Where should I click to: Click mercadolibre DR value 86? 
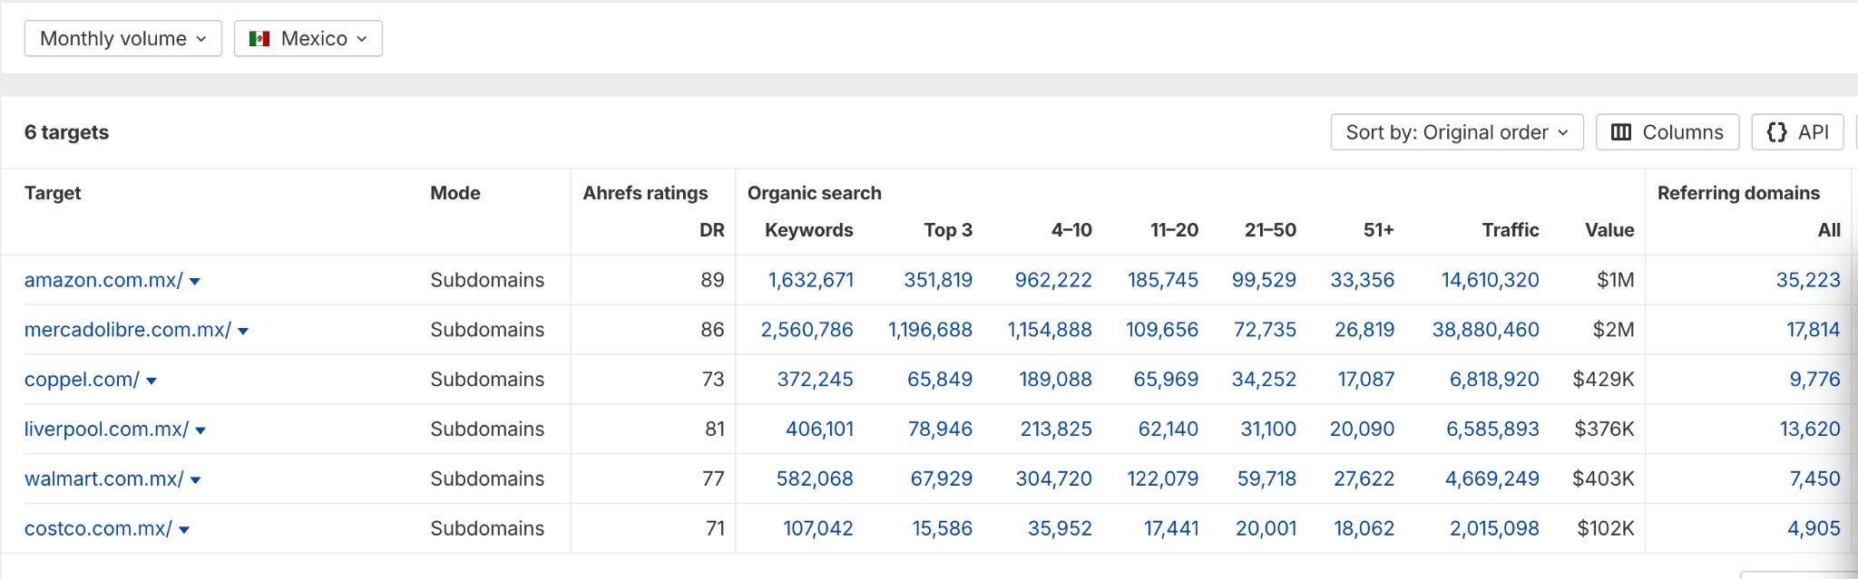tap(712, 330)
